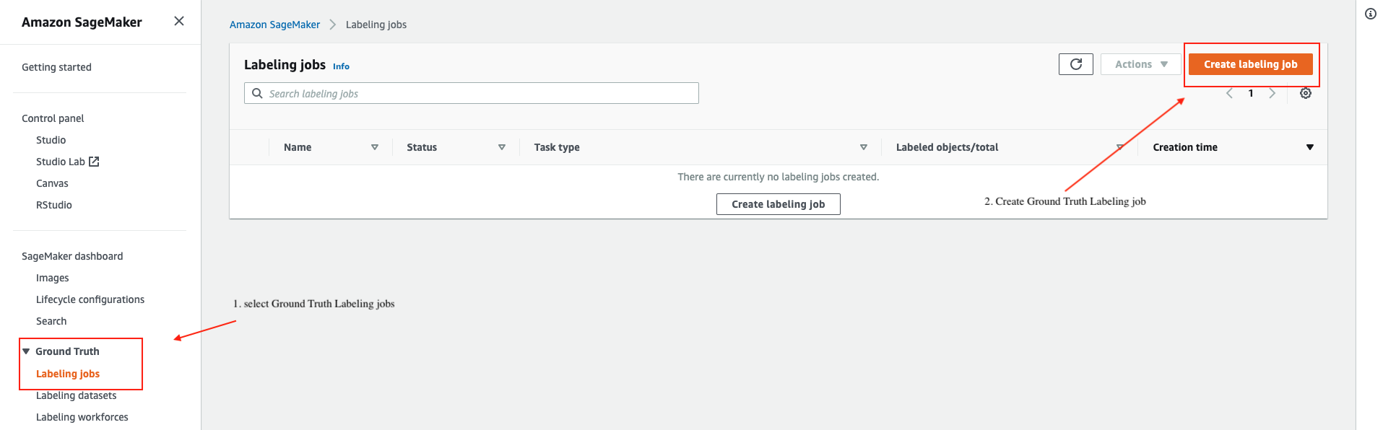This screenshot has width=1383, height=430.
Task: Select Labeling datasets in sidebar
Action: (76, 395)
